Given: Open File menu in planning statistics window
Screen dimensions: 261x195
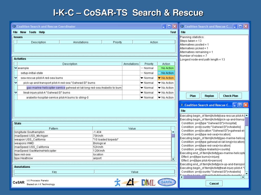Looking at the screenshot, I should (x=183, y=32).
